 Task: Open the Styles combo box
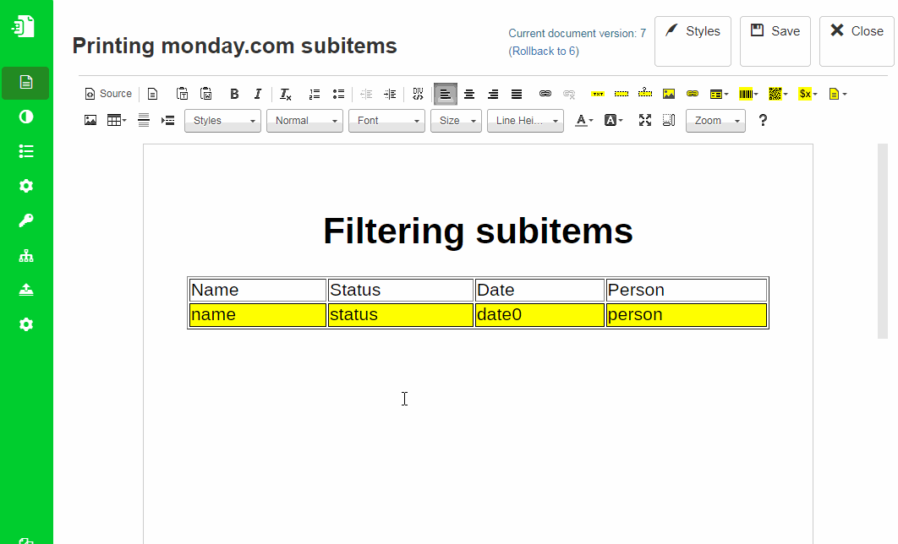coord(222,121)
